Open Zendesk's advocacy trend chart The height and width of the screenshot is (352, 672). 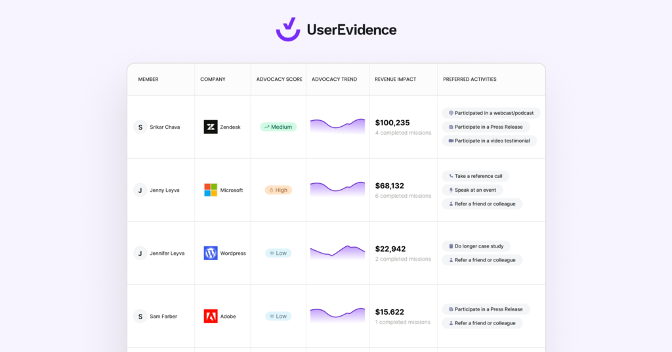point(337,126)
